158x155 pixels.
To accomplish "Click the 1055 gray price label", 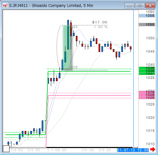I will click(147, 24).
